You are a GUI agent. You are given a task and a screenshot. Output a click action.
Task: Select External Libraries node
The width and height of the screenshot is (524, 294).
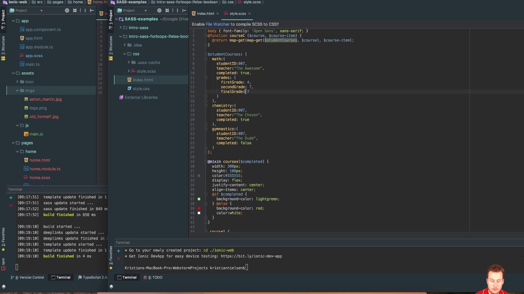pyautogui.click(x=141, y=98)
